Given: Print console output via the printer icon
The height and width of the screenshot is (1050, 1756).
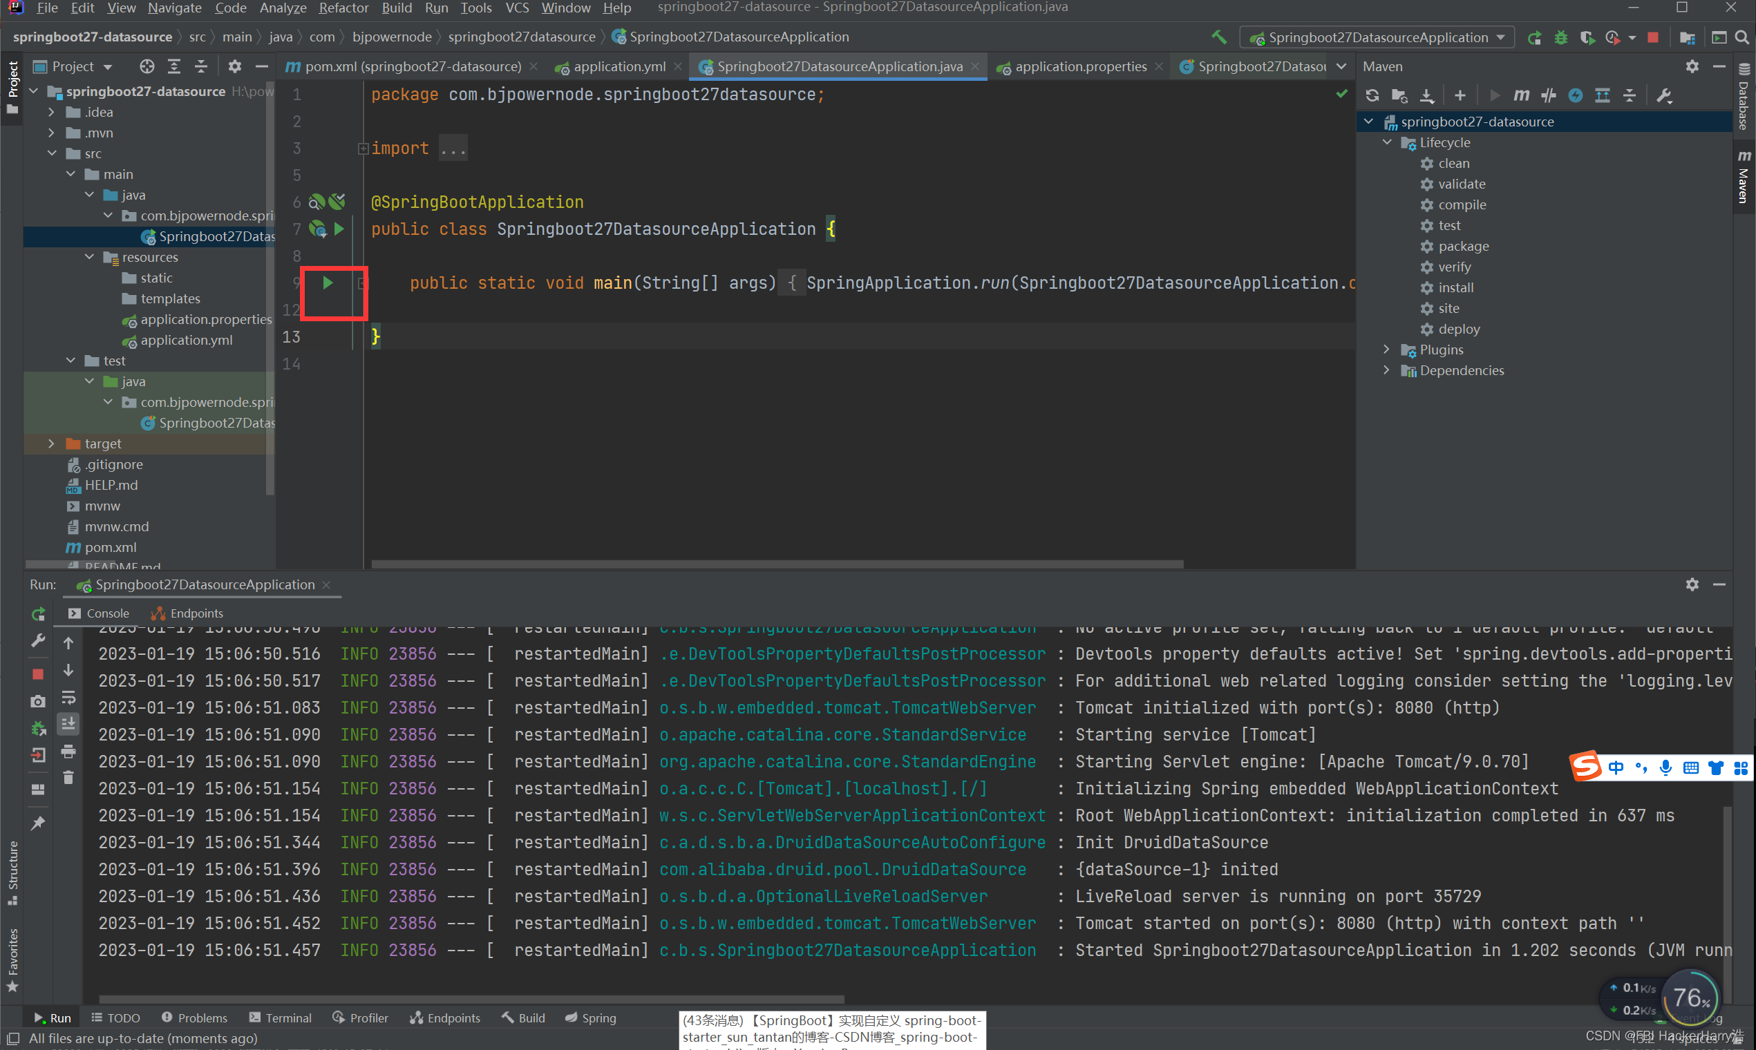Looking at the screenshot, I should pyautogui.click(x=68, y=752).
